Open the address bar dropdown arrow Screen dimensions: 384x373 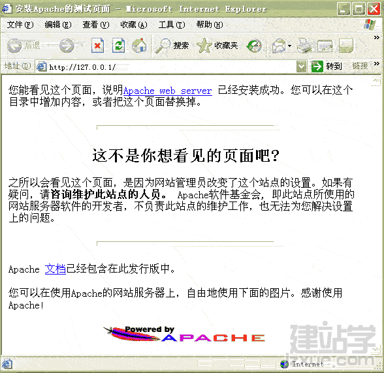[301, 67]
